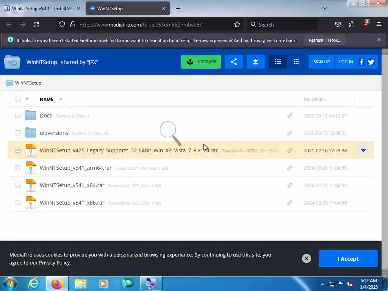Click the LOG IN button
Screen dimensions: 388x291
pos(346,62)
